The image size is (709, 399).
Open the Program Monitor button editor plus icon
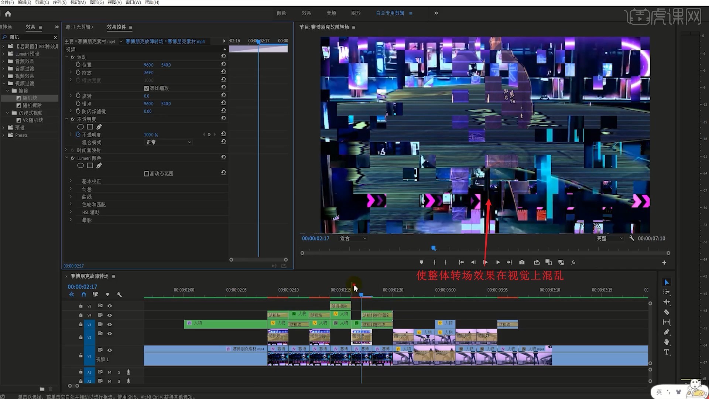(x=664, y=263)
